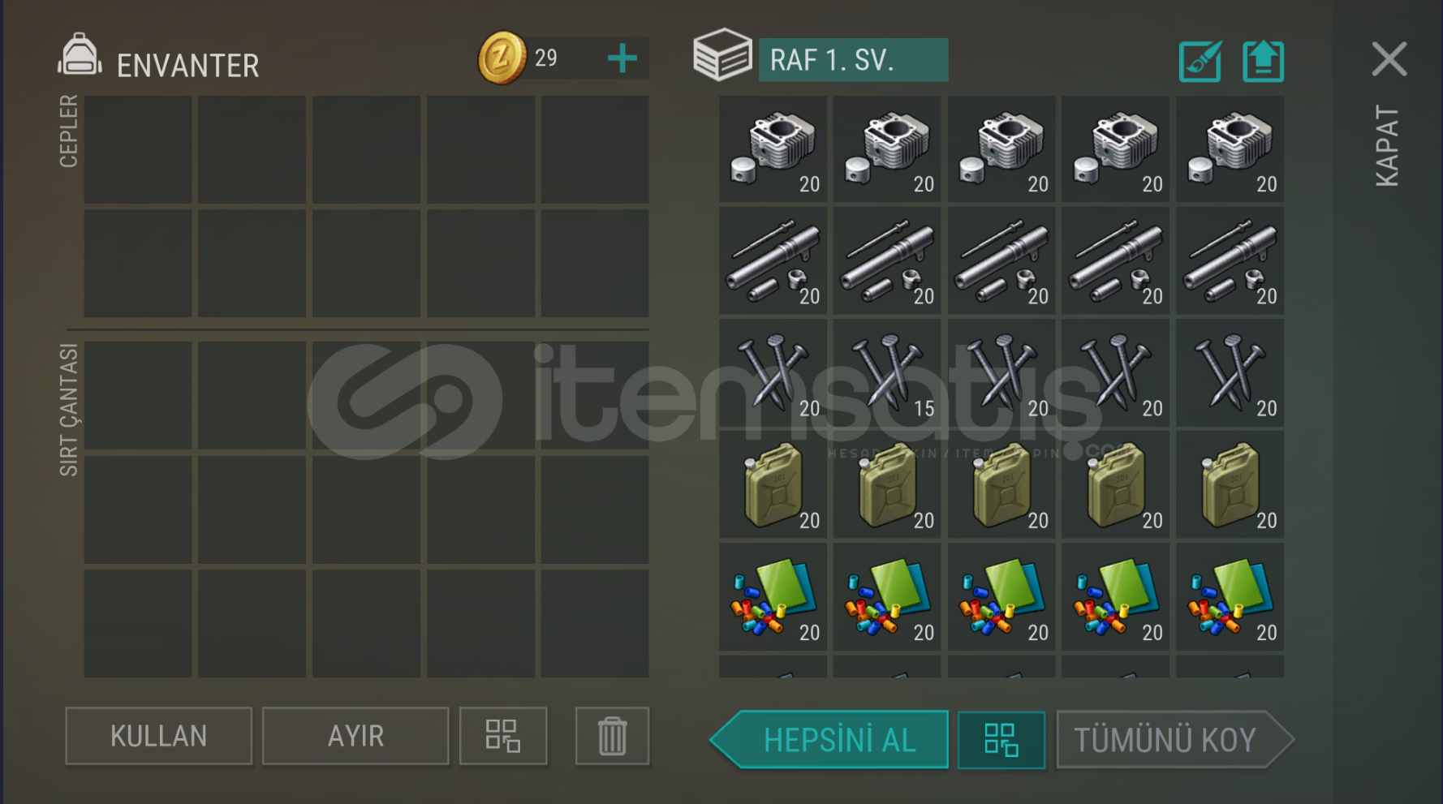1443x804 pixels.
Task: Click the AYIR button
Action: [x=355, y=736]
